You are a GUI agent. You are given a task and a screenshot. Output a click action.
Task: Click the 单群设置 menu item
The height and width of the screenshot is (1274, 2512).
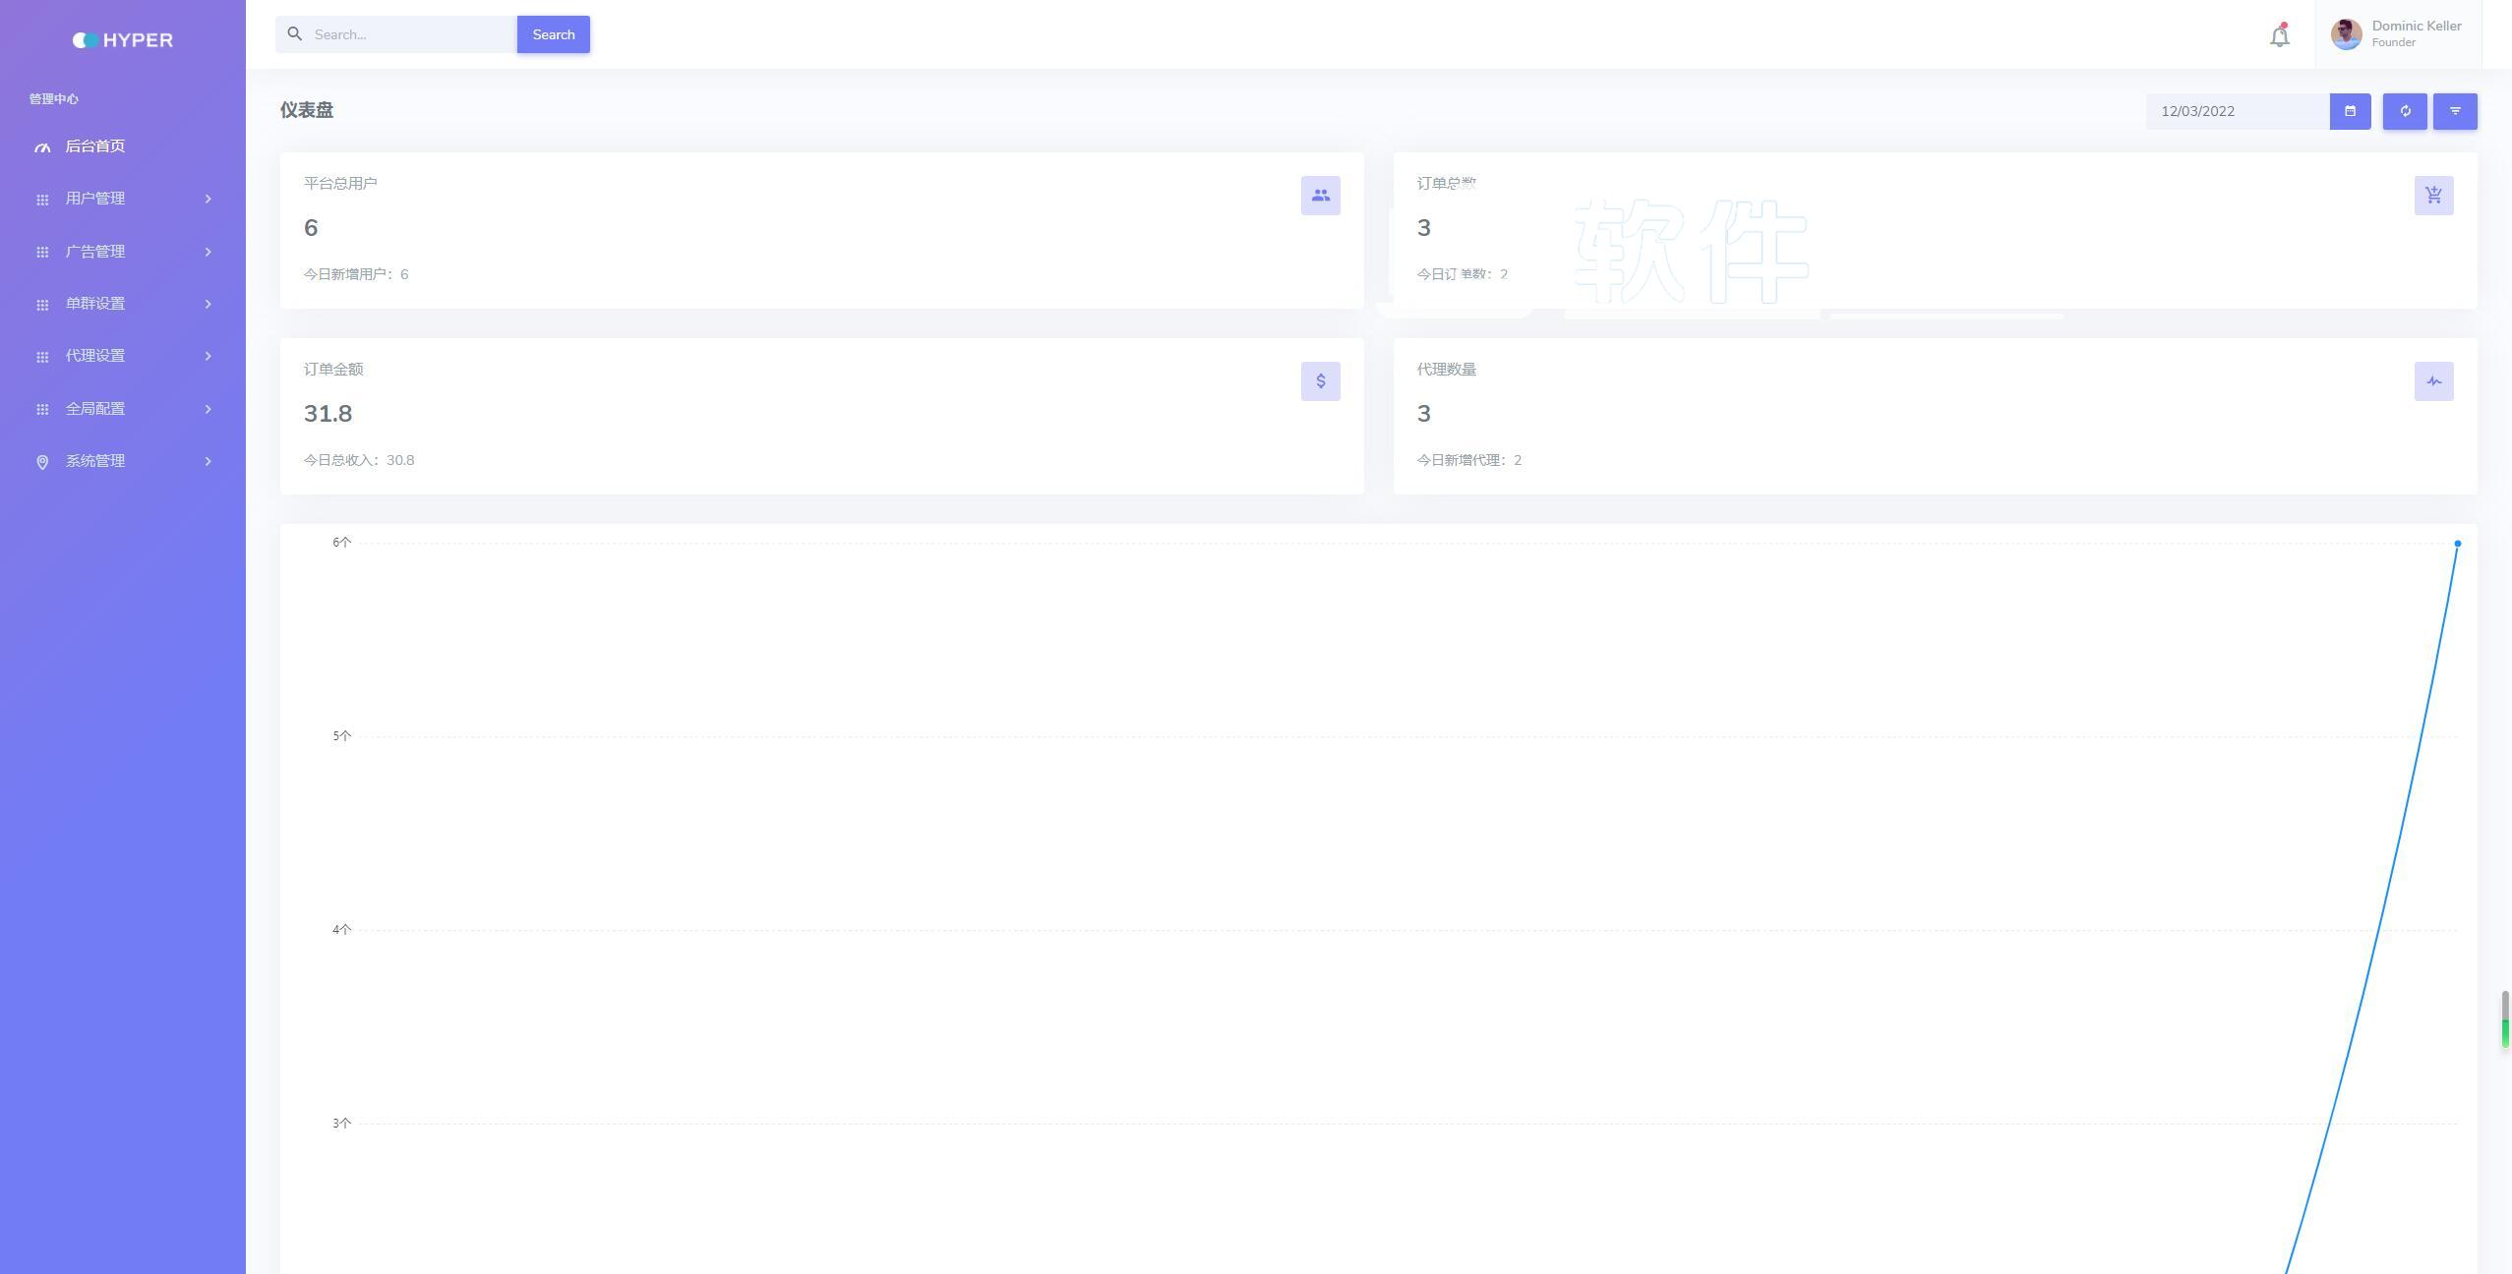(x=122, y=304)
